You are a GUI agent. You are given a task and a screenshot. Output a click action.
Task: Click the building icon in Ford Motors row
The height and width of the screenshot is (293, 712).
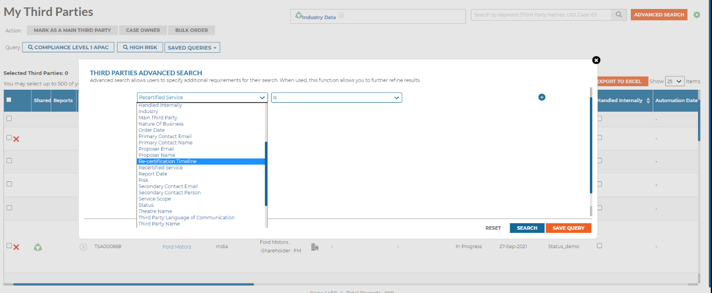[x=314, y=246]
